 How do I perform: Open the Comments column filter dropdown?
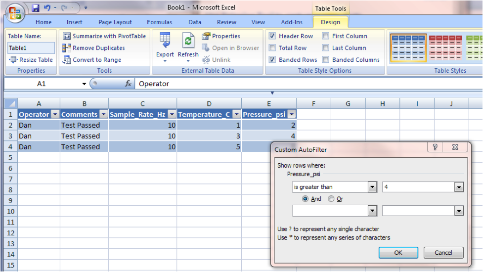103,114
